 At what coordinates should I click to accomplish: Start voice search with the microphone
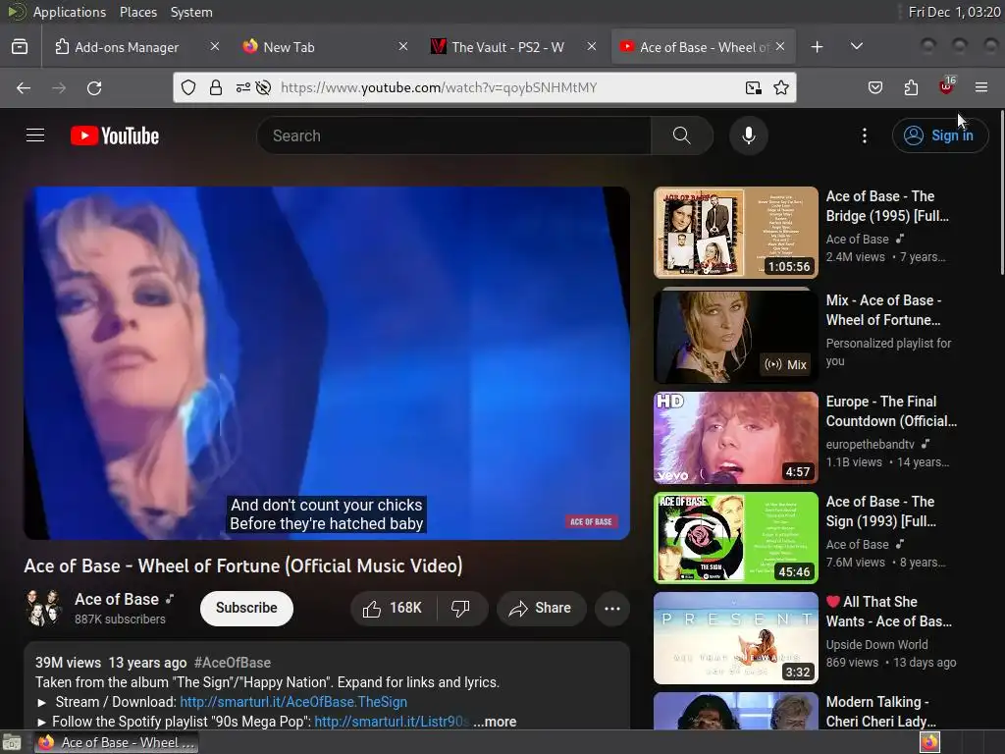point(748,135)
